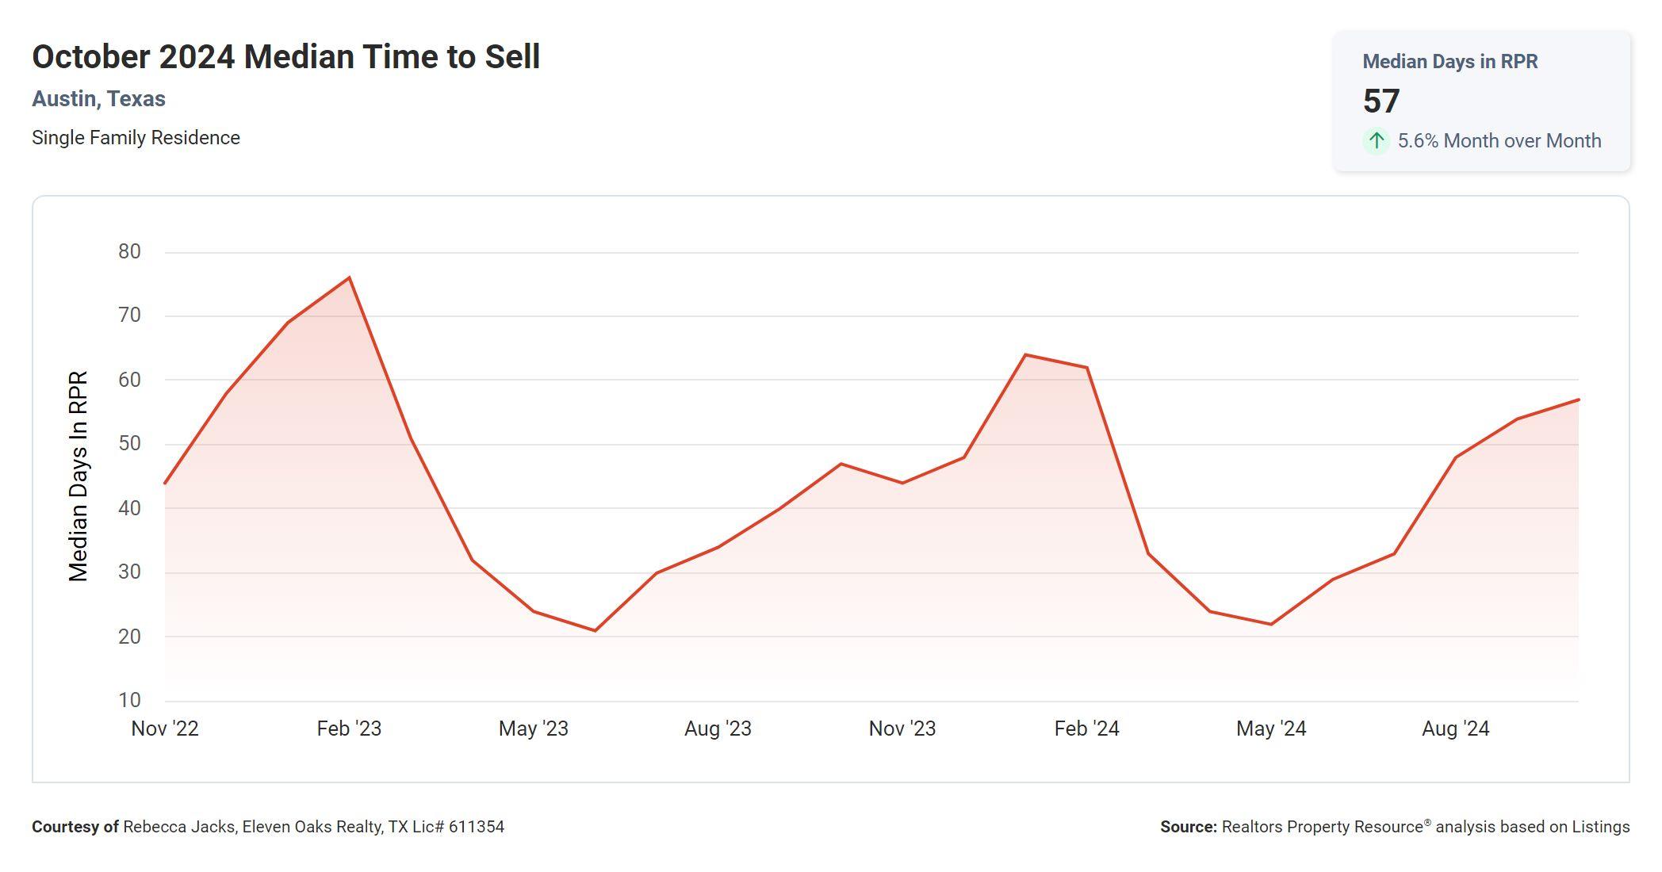Click the "May '23" x-axis label
The height and width of the screenshot is (872, 1662).
[x=533, y=729]
